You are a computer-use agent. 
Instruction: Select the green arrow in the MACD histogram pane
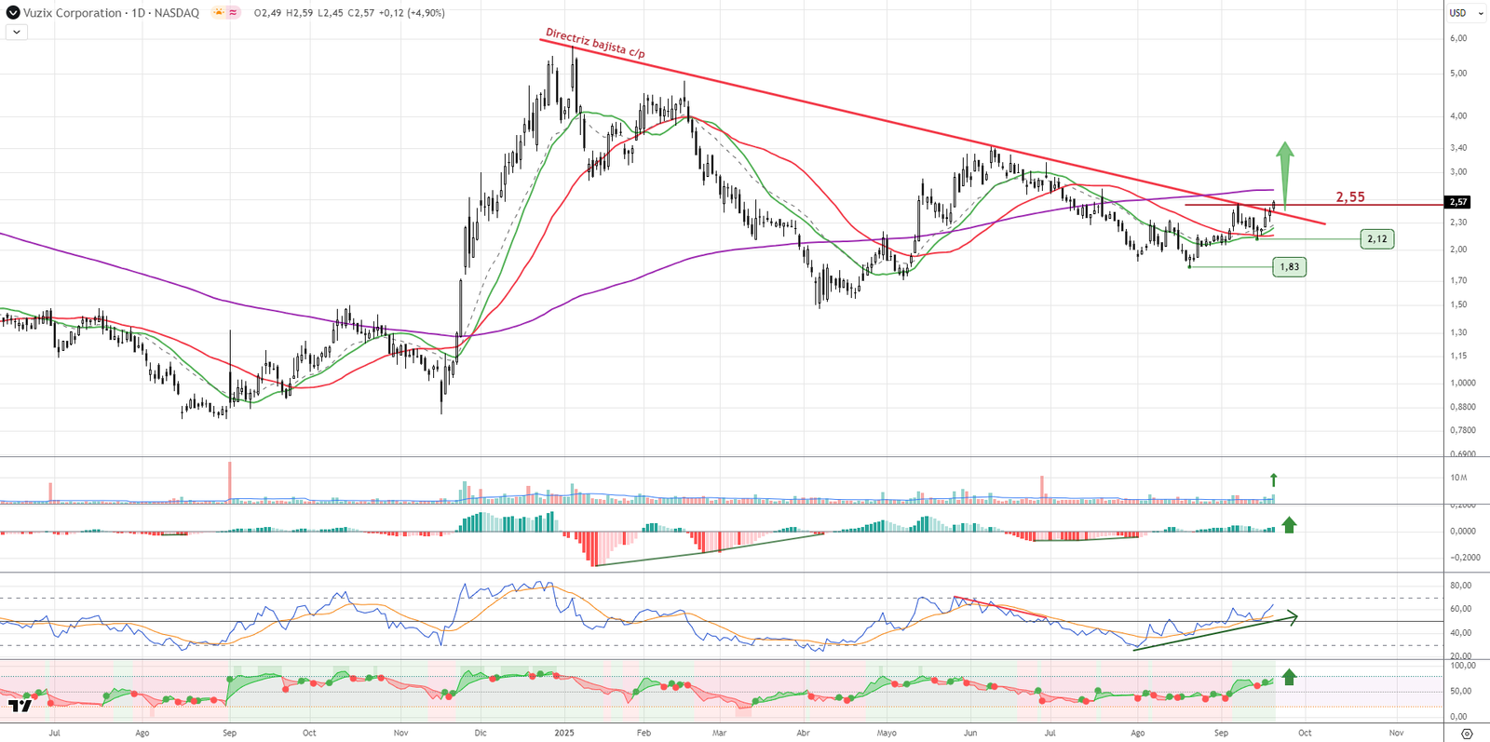tap(1289, 525)
